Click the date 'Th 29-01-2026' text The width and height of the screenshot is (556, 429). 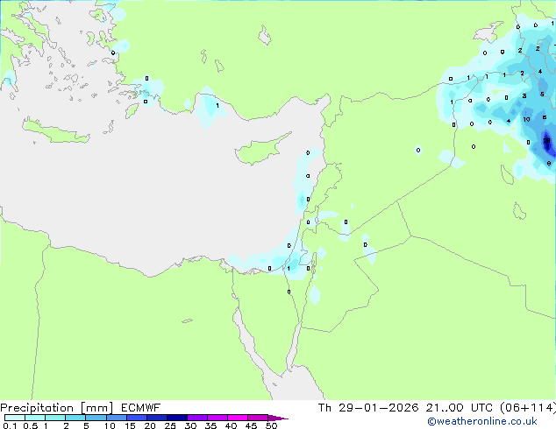click(x=368, y=408)
